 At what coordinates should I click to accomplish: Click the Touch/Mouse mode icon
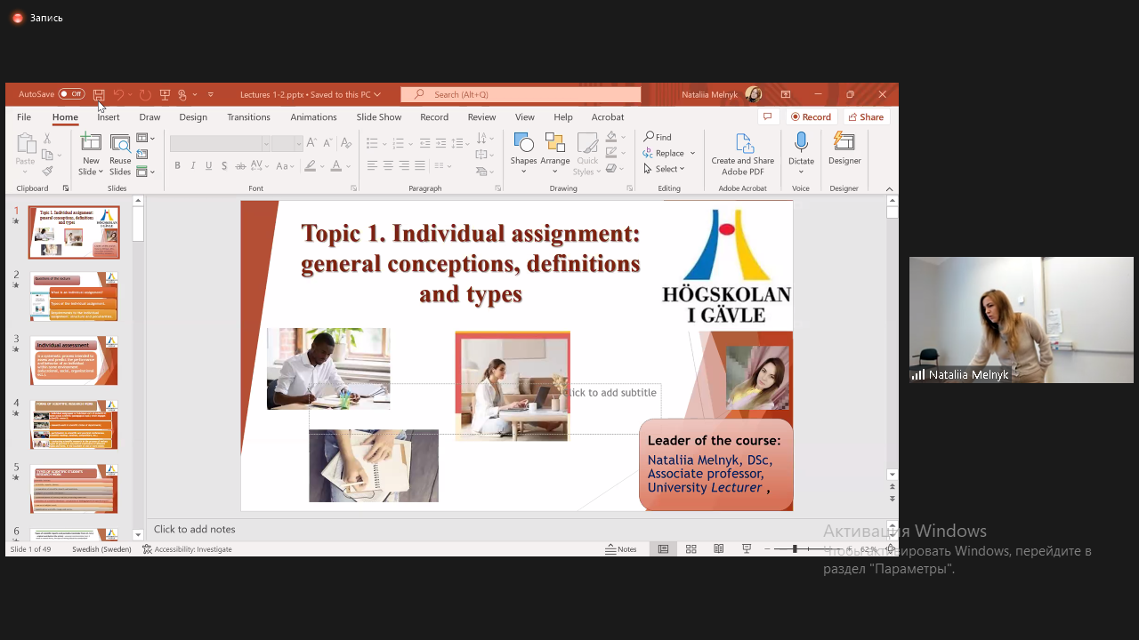[182, 94]
